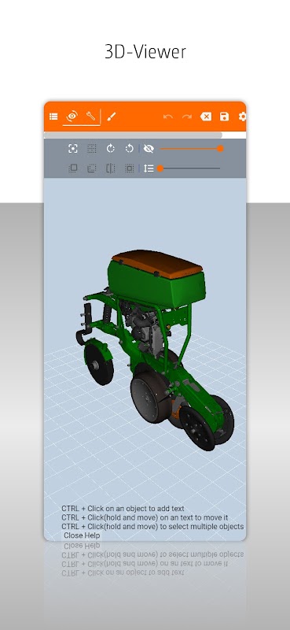290x630 pixels.
Task: Adjust the explode distance slider handle
Action: point(160,169)
